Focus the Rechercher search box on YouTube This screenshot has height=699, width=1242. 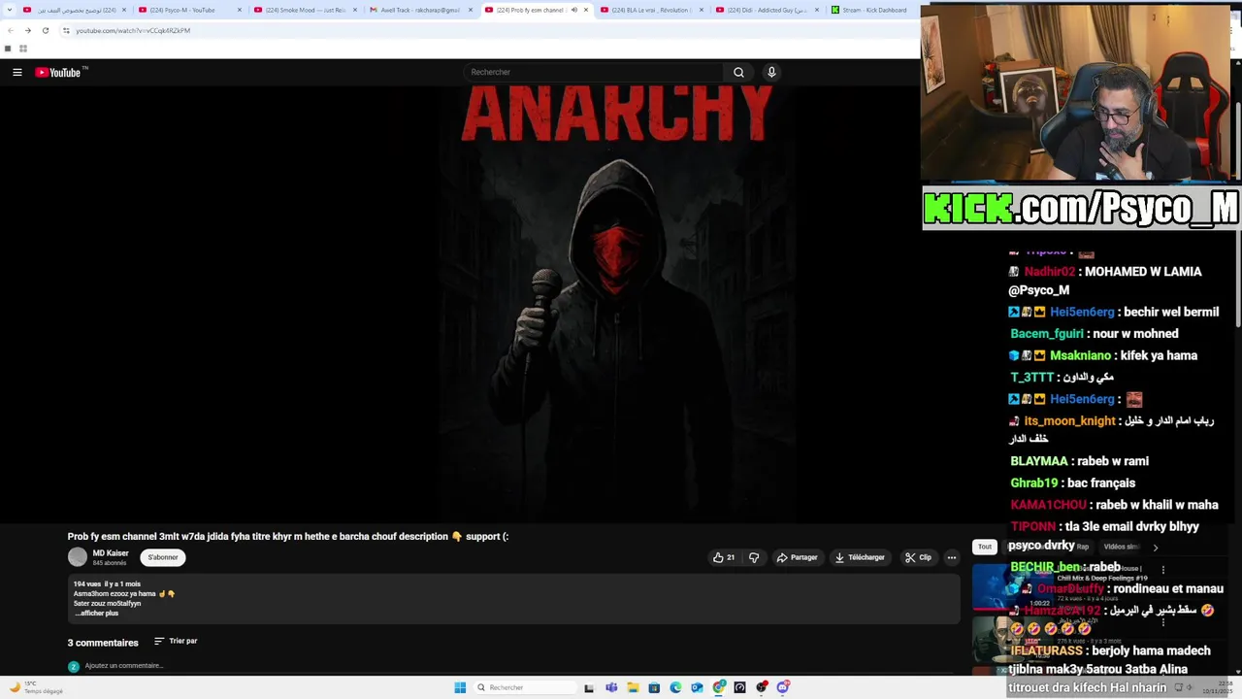click(x=594, y=72)
